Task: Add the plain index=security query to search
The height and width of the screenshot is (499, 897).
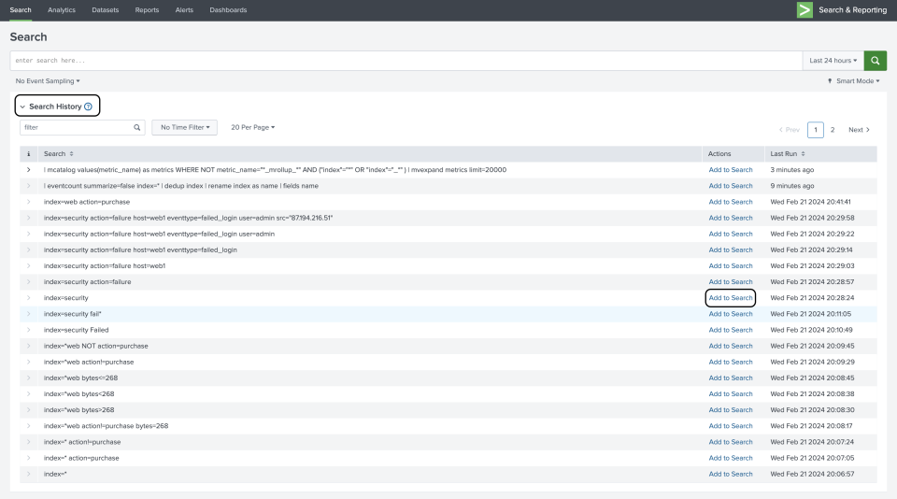Action: [731, 298]
